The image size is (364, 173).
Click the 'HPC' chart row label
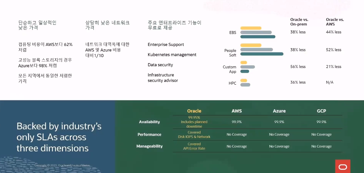click(x=232, y=83)
